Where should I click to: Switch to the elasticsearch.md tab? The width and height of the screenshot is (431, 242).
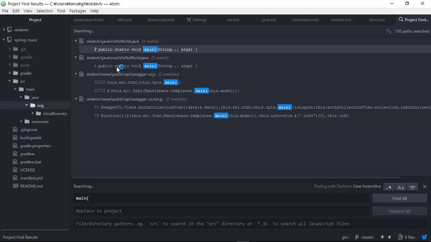point(89,20)
